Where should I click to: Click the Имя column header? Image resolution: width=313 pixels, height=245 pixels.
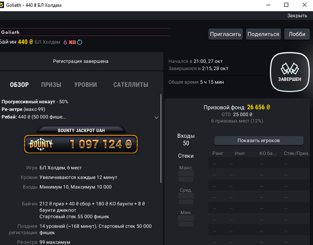(x=240, y=153)
